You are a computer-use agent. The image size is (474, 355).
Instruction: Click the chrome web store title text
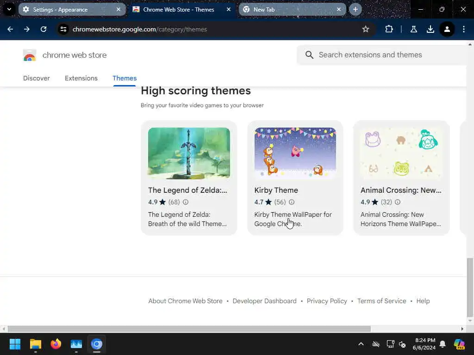click(75, 55)
